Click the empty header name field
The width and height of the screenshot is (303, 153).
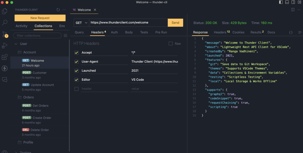click(104, 89)
